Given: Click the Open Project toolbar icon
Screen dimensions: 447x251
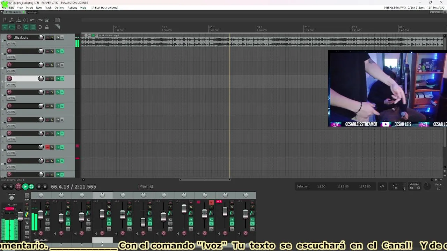Looking at the screenshot, I should coord(12,20).
